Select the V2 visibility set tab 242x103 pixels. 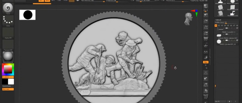click(219, 25)
